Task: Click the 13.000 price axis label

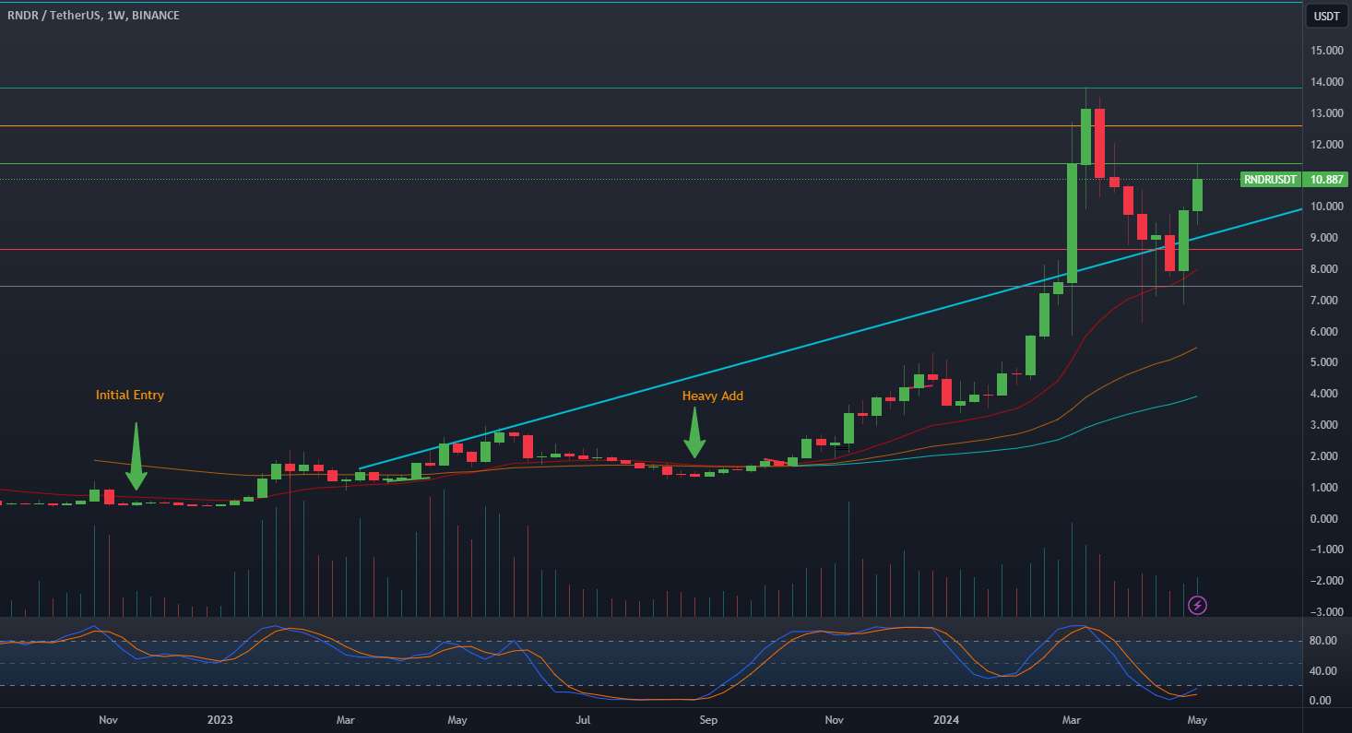Action: pyautogui.click(x=1326, y=113)
